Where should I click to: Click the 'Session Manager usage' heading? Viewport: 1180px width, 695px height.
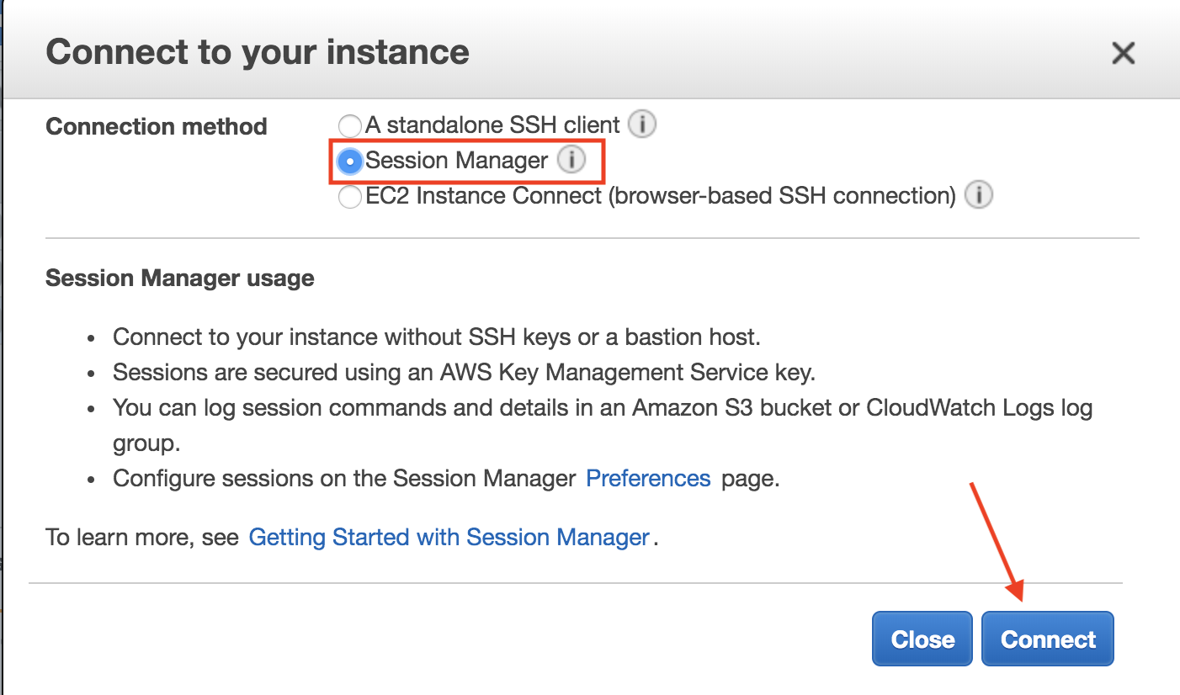[179, 279]
